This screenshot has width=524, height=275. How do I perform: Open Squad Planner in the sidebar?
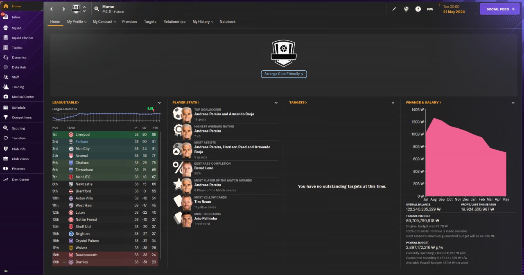22,38
